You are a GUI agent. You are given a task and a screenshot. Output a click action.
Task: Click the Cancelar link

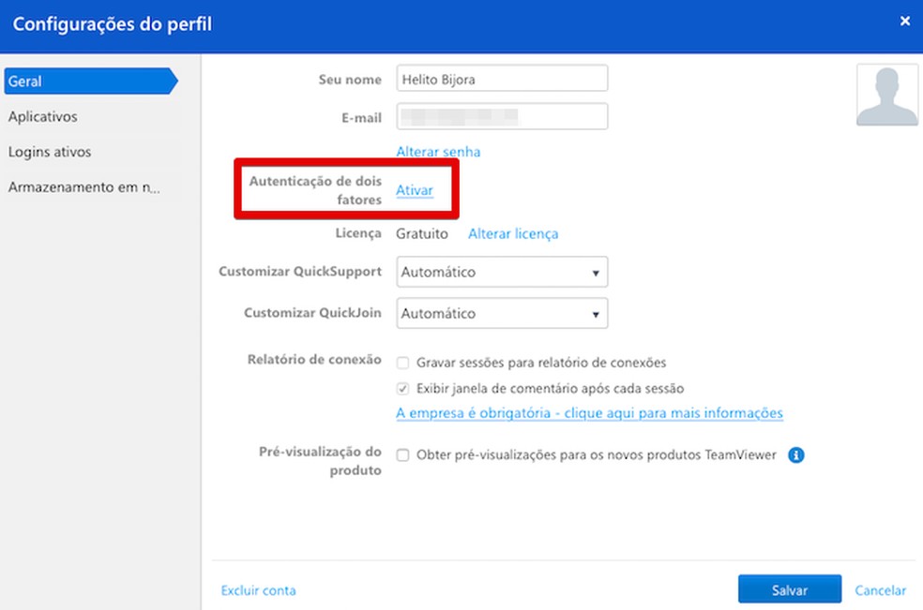(x=880, y=590)
